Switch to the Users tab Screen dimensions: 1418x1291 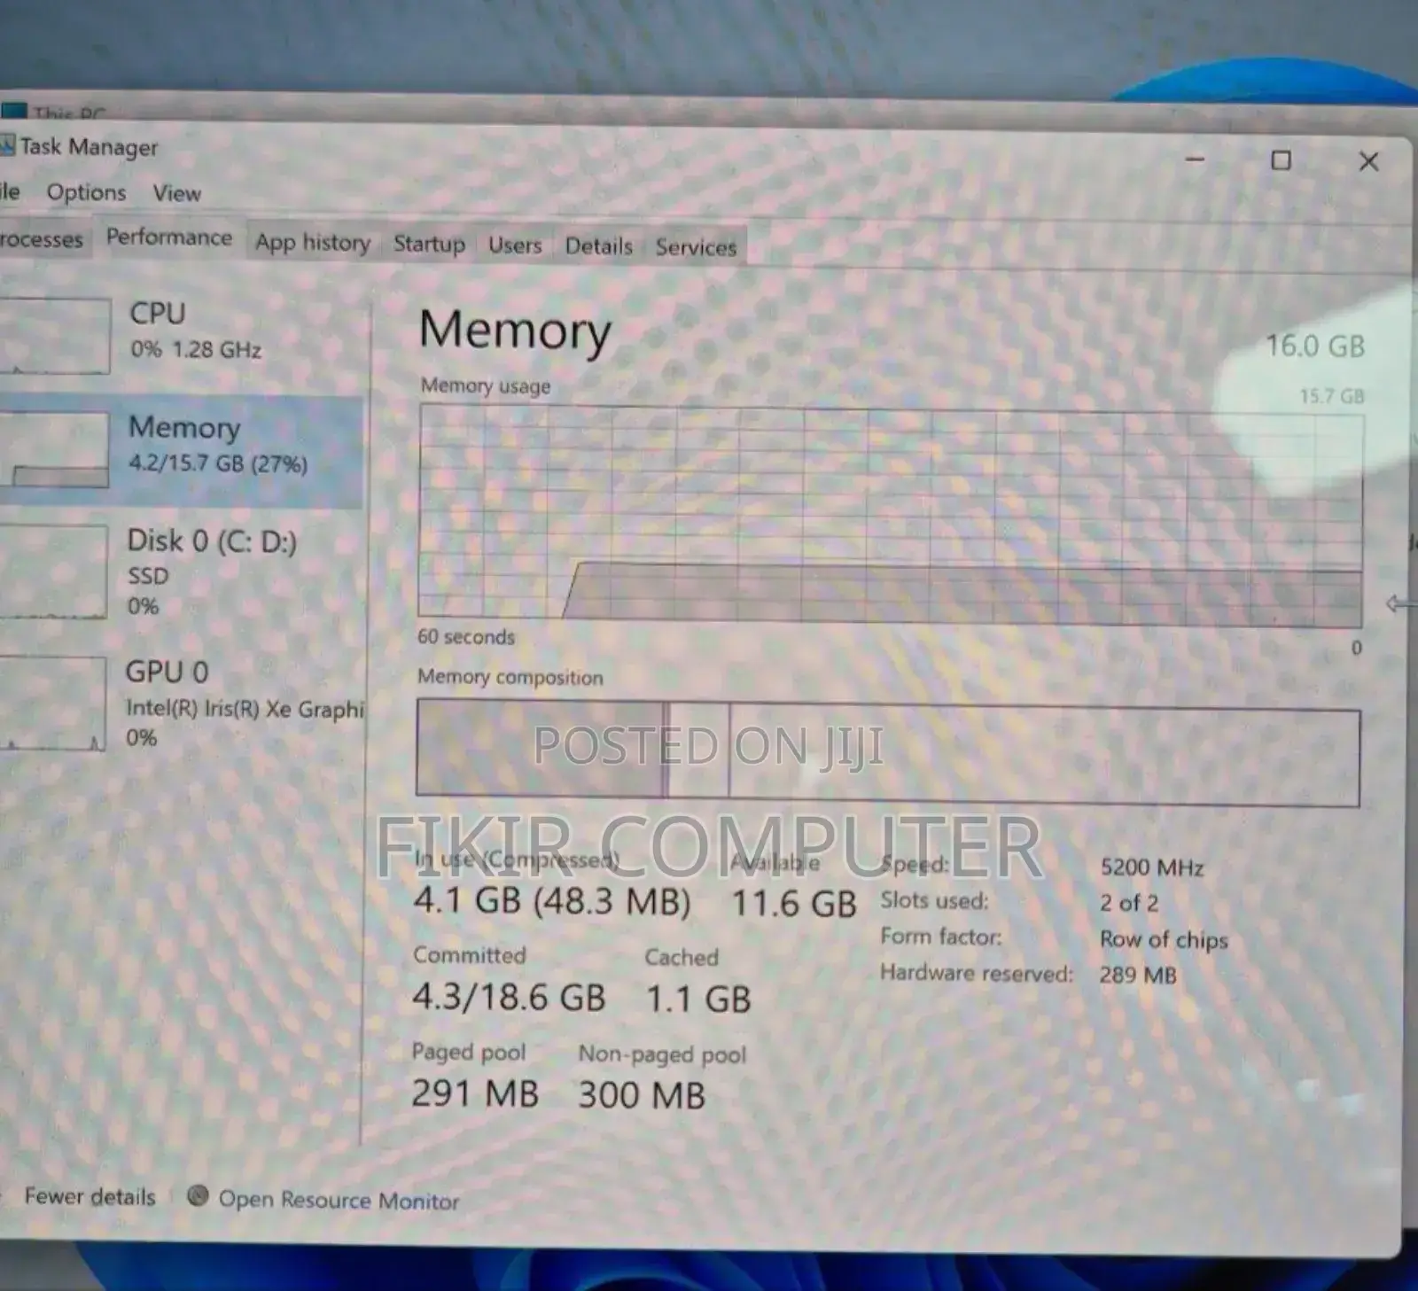point(515,245)
